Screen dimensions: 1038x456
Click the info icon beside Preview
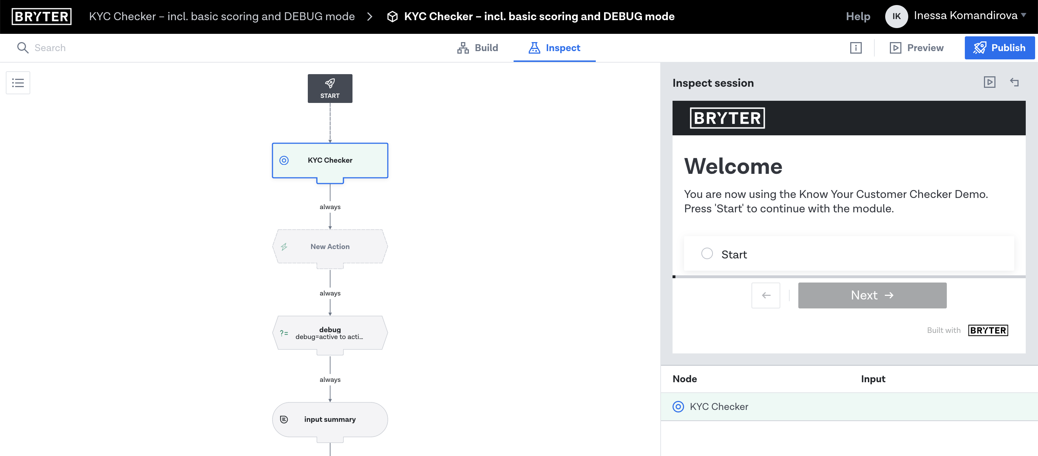tap(856, 48)
